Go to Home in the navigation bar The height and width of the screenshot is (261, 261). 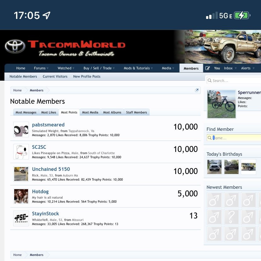[x=21, y=68]
